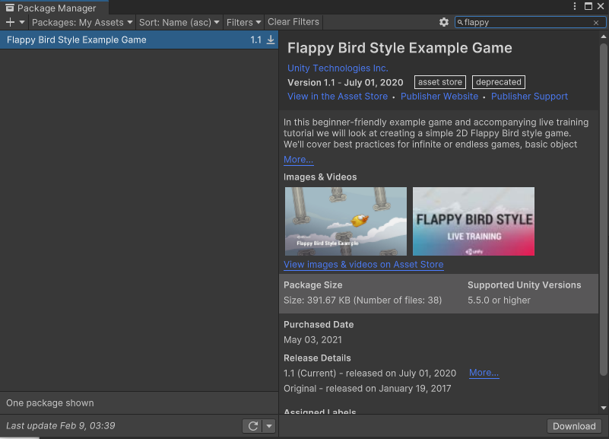
Task: Open the add package dropdown arrow
Action: point(22,23)
